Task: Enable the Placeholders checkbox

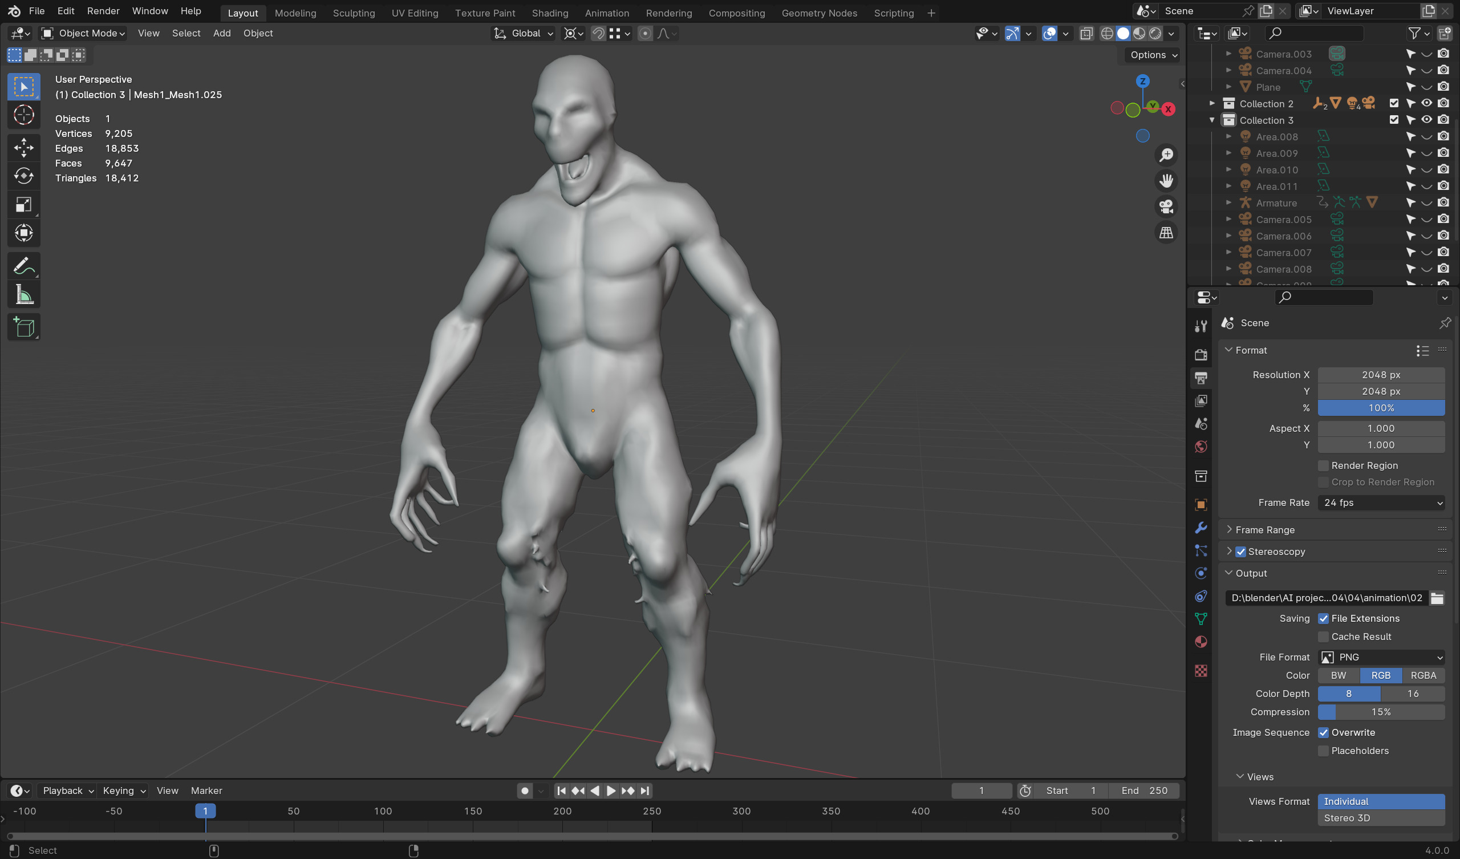Action: tap(1323, 751)
